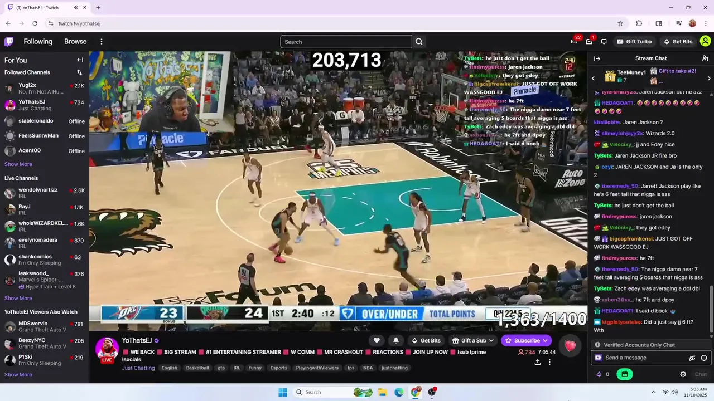Show previous gift leaderboard entry chevron

pyautogui.click(x=593, y=79)
